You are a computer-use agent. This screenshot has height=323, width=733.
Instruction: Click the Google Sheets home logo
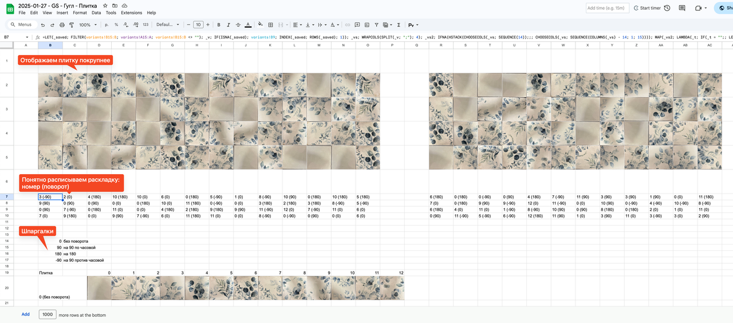click(x=10, y=9)
